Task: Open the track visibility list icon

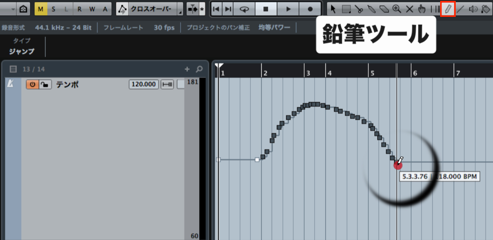Action: click(13, 69)
